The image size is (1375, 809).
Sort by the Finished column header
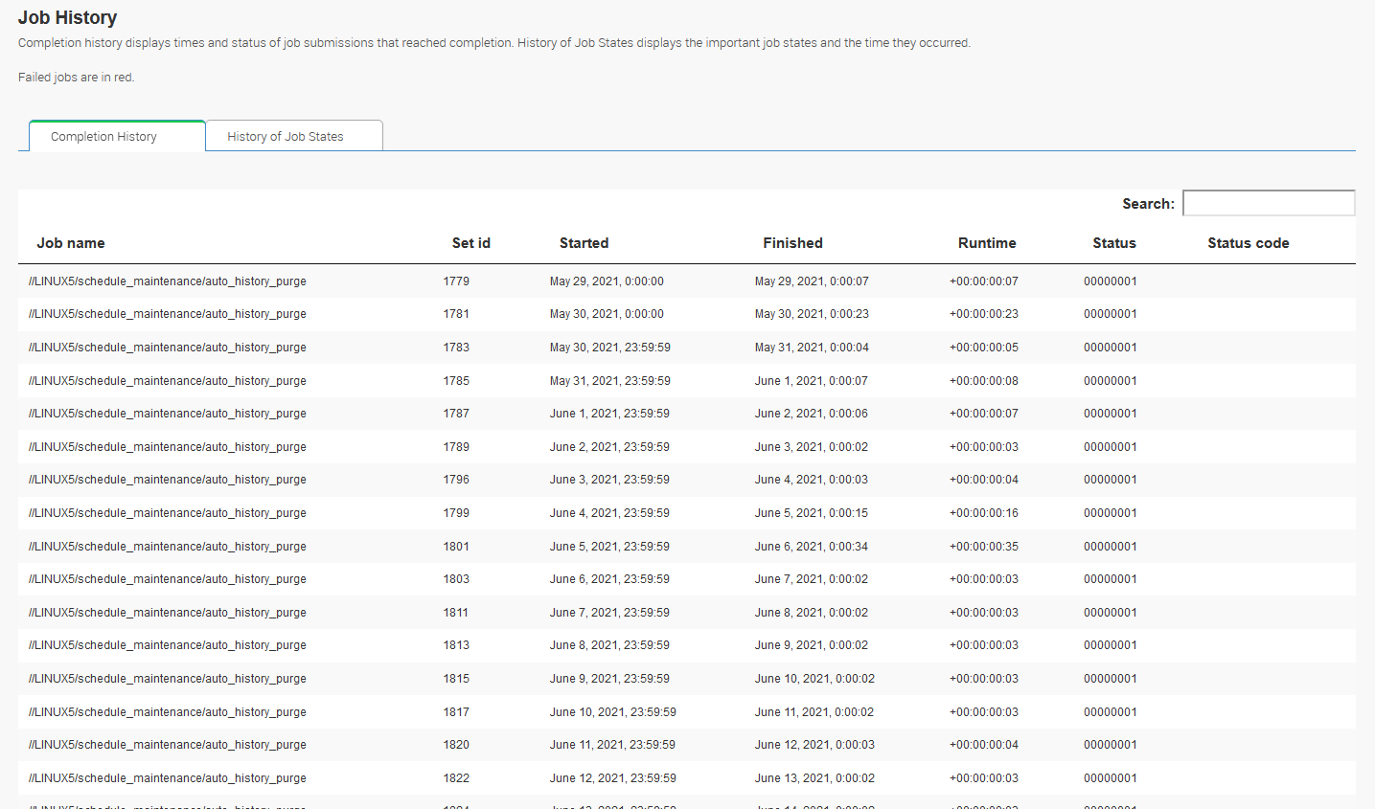coord(792,243)
